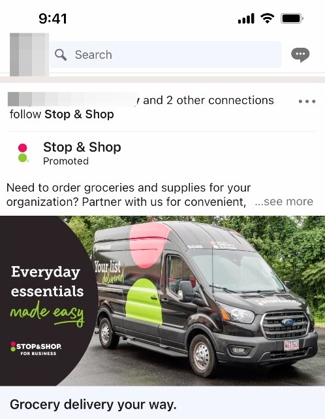Open the Stop & Shop company name link
The width and height of the screenshot is (325, 419).
82,147
